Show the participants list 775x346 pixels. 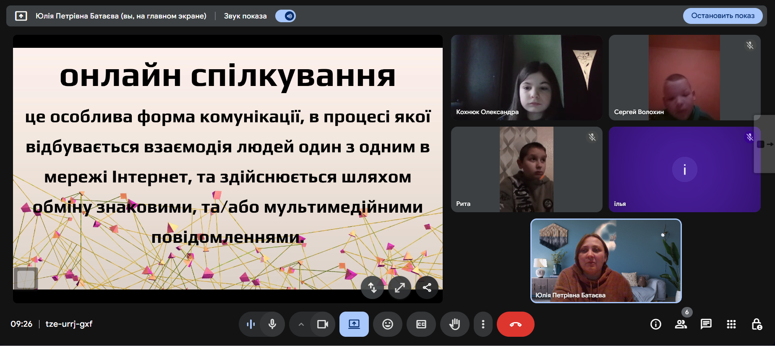pyautogui.click(x=681, y=324)
